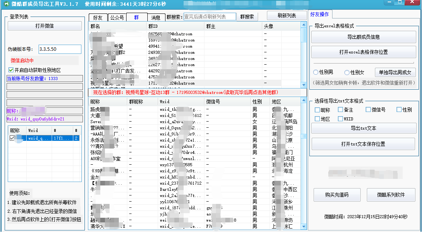The height and width of the screenshot is (232, 422).
Task: Select the 性别男 radio button
Action: [x=316, y=72]
